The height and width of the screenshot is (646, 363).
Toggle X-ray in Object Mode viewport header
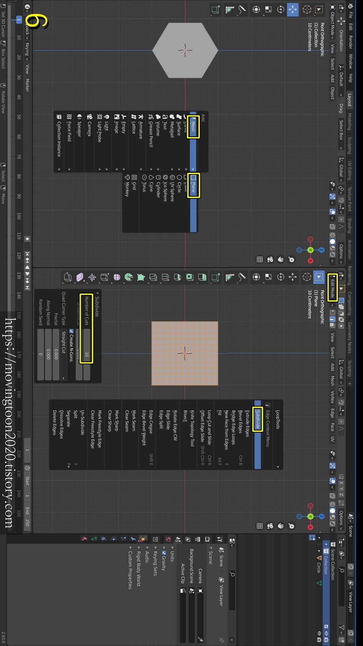[332, 226]
